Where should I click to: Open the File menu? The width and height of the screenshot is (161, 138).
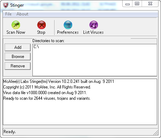coord(8,14)
